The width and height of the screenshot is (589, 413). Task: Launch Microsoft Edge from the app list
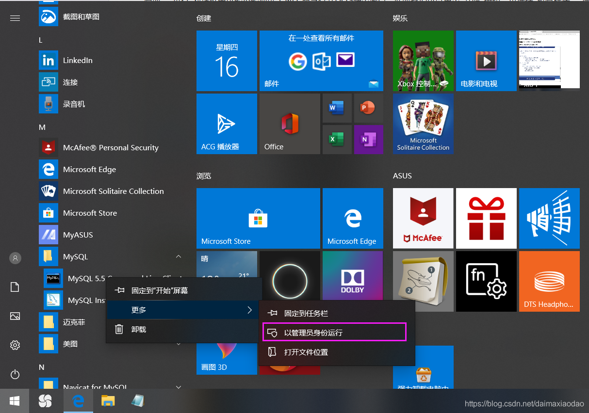pyautogui.click(x=109, y=169)
